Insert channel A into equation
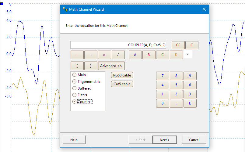The image size is (245, 152). point(135,55)
